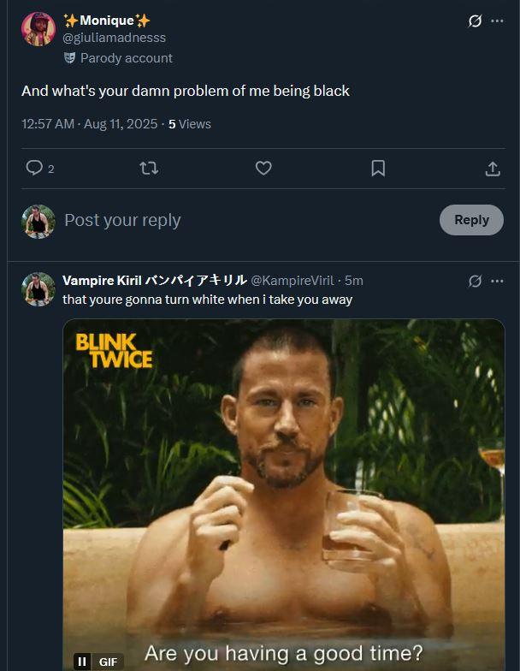The image size is (520, 671).
Task: Open the @giuliamadnesss handle link
Action: coord(114,38)
